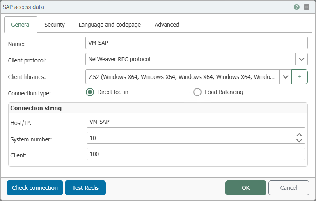The height and width of the screenshot is (201, 316).
Task: Close the SAP access data dialog
Action: [307, 7]
